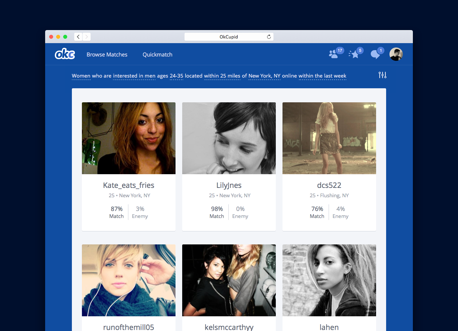
Task: Open LilyJnes profile photo
Action: (229, 138)
